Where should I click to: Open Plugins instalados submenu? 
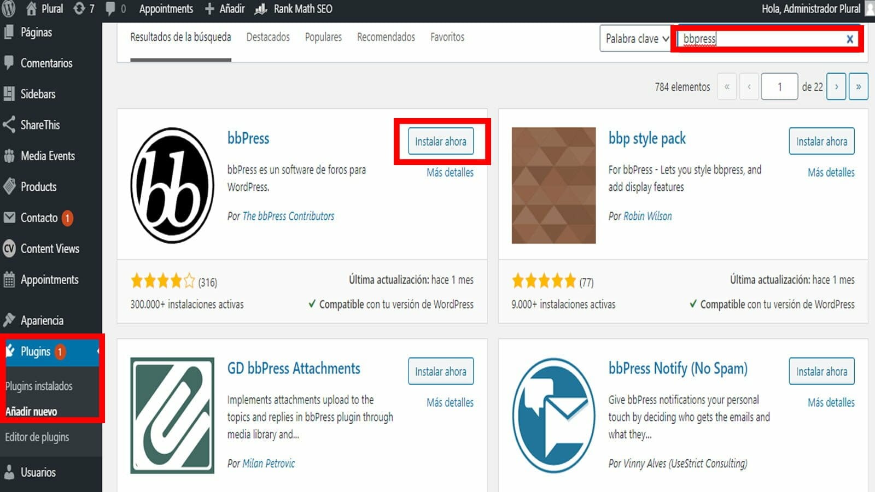39,386
